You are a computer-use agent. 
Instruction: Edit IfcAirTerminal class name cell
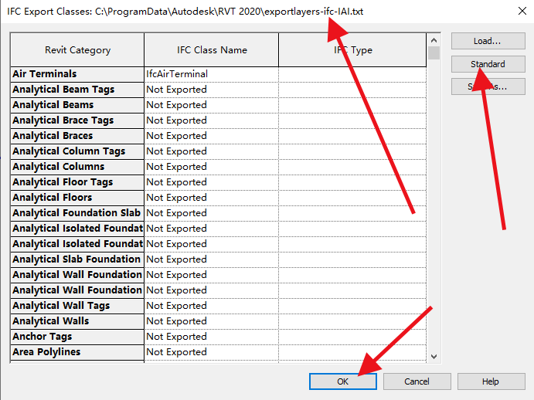(211, 74)
